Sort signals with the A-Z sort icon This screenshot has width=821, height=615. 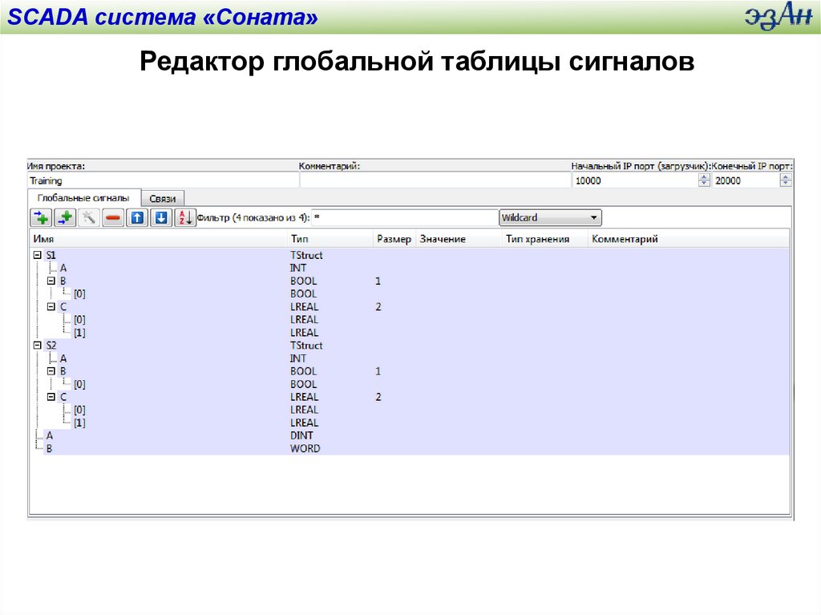point(184,217)
